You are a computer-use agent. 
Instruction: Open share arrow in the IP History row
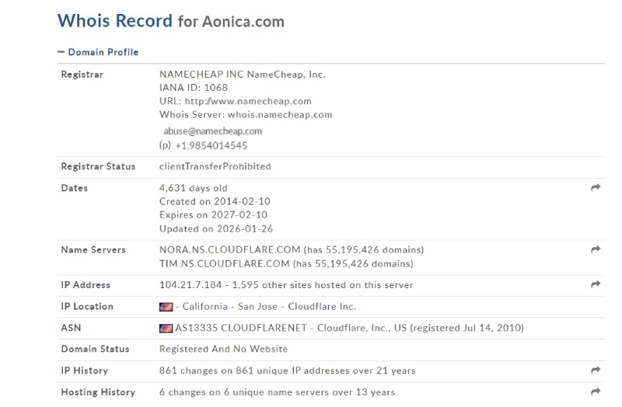[x=596, y=370]
